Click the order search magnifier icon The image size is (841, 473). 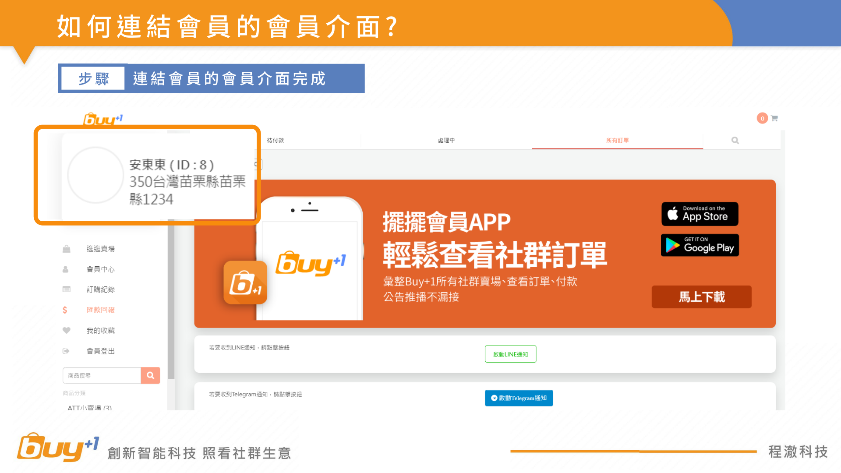[x=735, y=140]
